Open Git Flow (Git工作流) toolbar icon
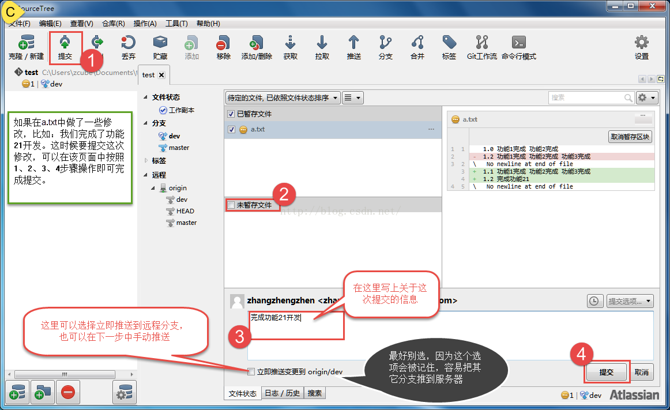This screenshot has height=410, width=670. (481, 47)
